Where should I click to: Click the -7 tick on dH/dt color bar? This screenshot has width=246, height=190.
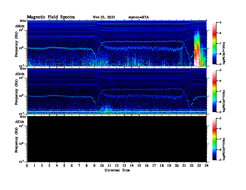click(x=220, y=43)
